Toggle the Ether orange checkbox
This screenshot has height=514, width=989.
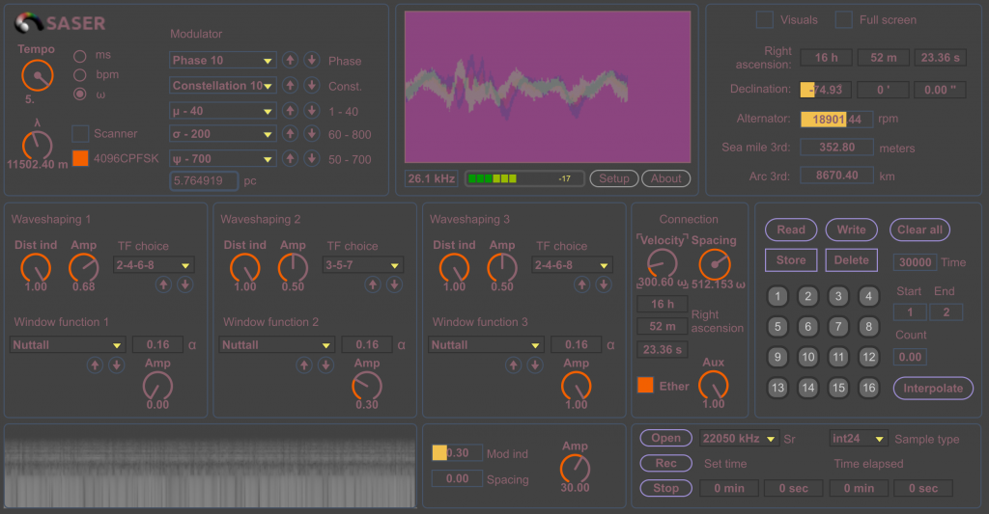pos(645,386)
